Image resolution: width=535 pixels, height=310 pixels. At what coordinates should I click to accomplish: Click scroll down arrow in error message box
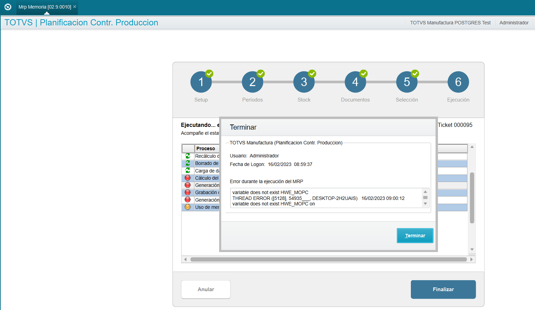click(425, 204)
